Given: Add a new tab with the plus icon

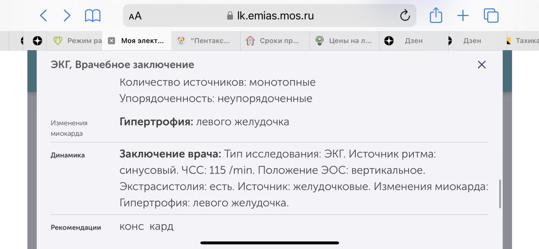Looking at the screenshot, I should 463,16.
